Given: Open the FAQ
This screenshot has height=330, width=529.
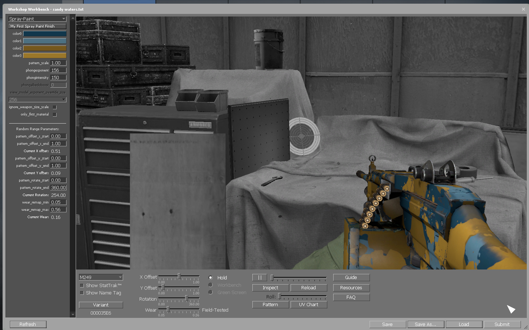Looking at the screenshot, I should [351, 297].
